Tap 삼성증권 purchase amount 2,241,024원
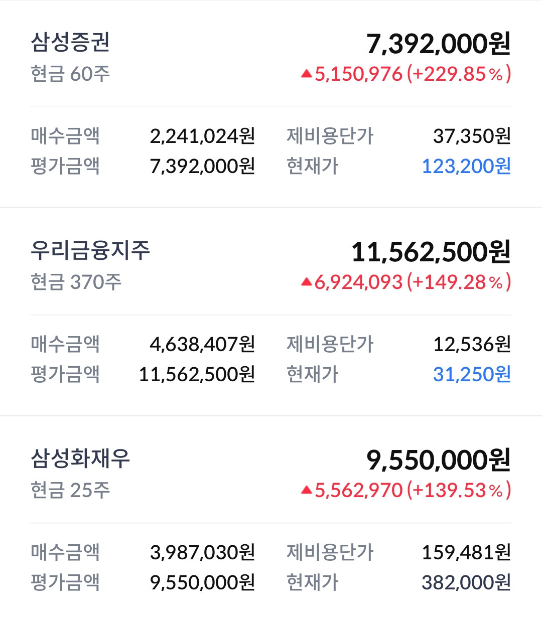542x620 pixels. coord(203,136)
